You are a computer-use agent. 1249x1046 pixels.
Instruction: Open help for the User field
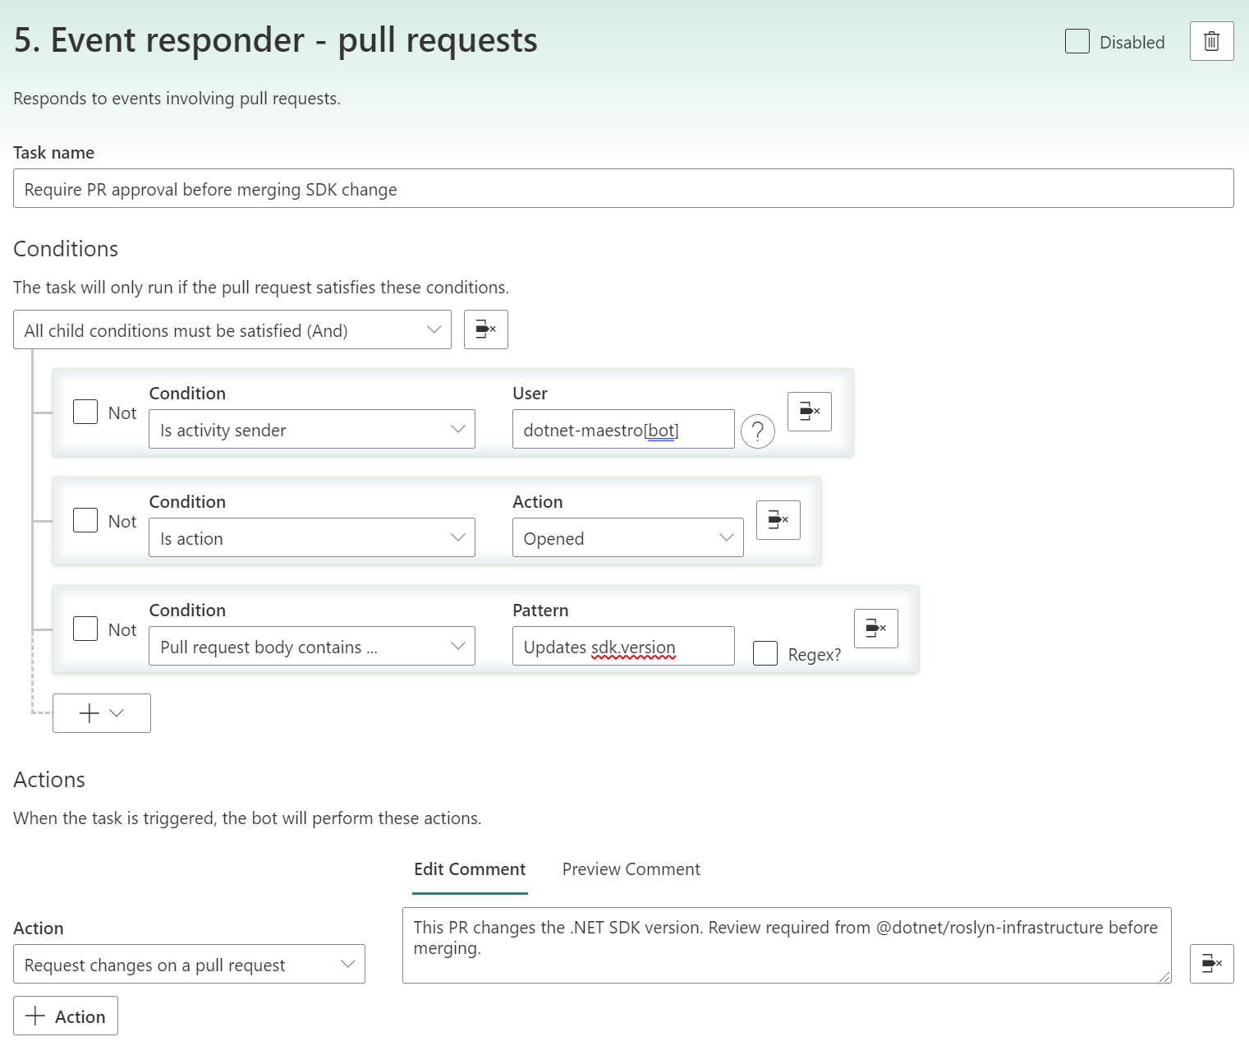(x=757, y=431)
